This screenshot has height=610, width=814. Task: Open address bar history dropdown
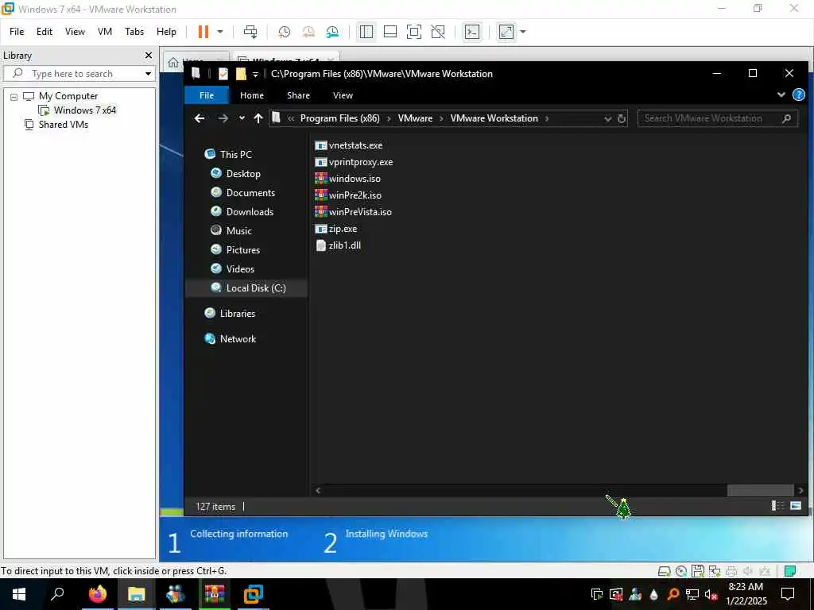click(x=607, y=119)
